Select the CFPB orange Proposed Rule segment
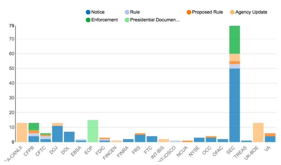281x165 pixels. pyautogui.click(x=34, y=132)
